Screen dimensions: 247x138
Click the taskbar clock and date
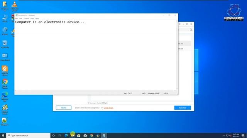point(236,135)
